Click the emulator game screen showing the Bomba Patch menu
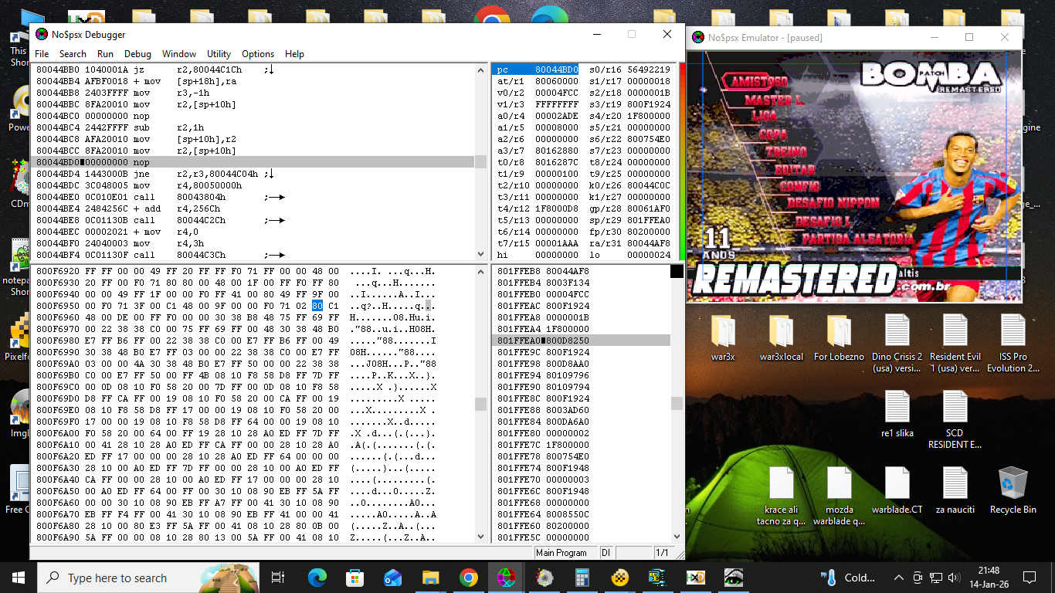The image size is (1055, 593). tap(853, 177)
